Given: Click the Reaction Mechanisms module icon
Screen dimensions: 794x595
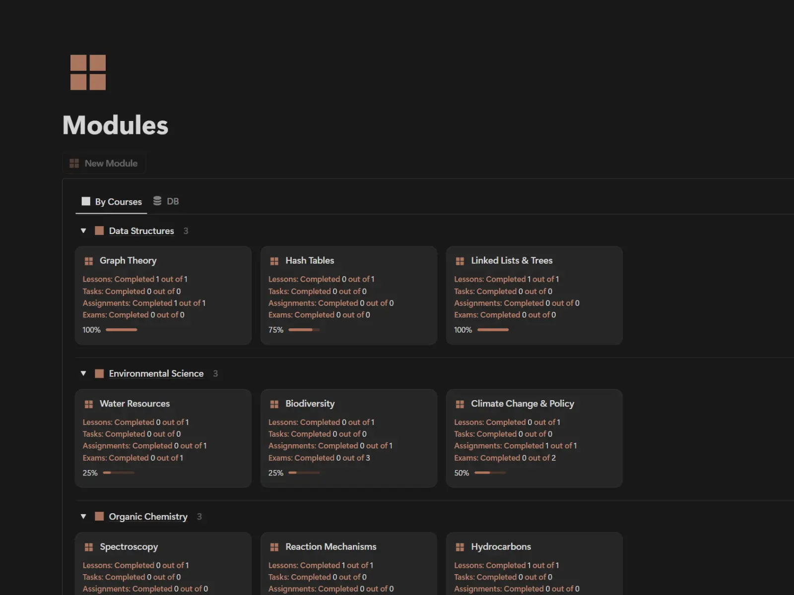Looking at the screenshot, I should [274, 547].
